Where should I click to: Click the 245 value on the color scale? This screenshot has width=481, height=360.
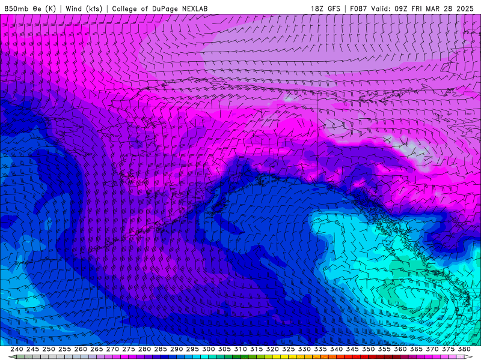pos(32,349)
